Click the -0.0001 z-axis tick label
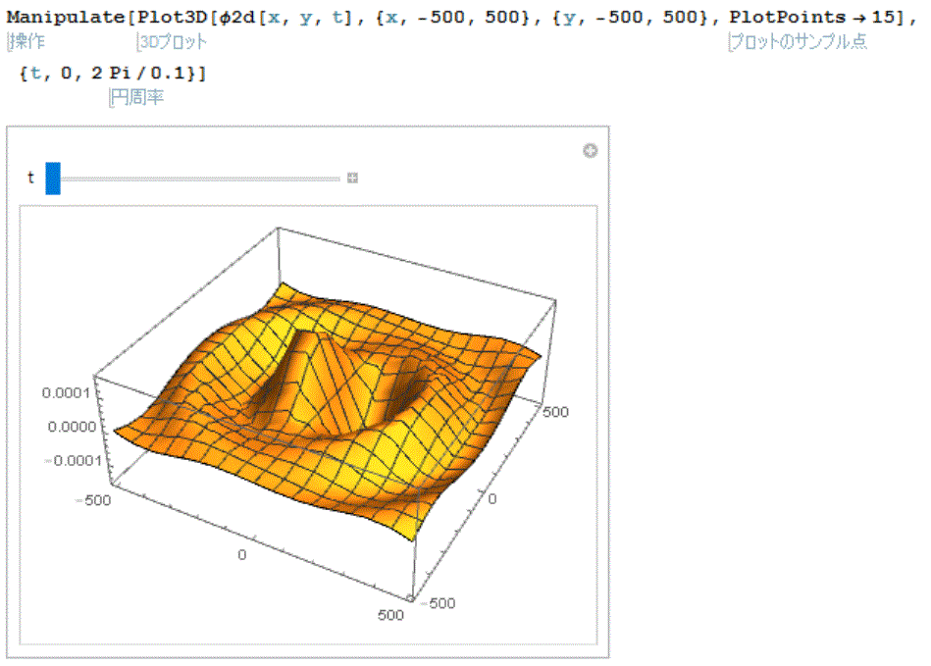 (73, 461)
